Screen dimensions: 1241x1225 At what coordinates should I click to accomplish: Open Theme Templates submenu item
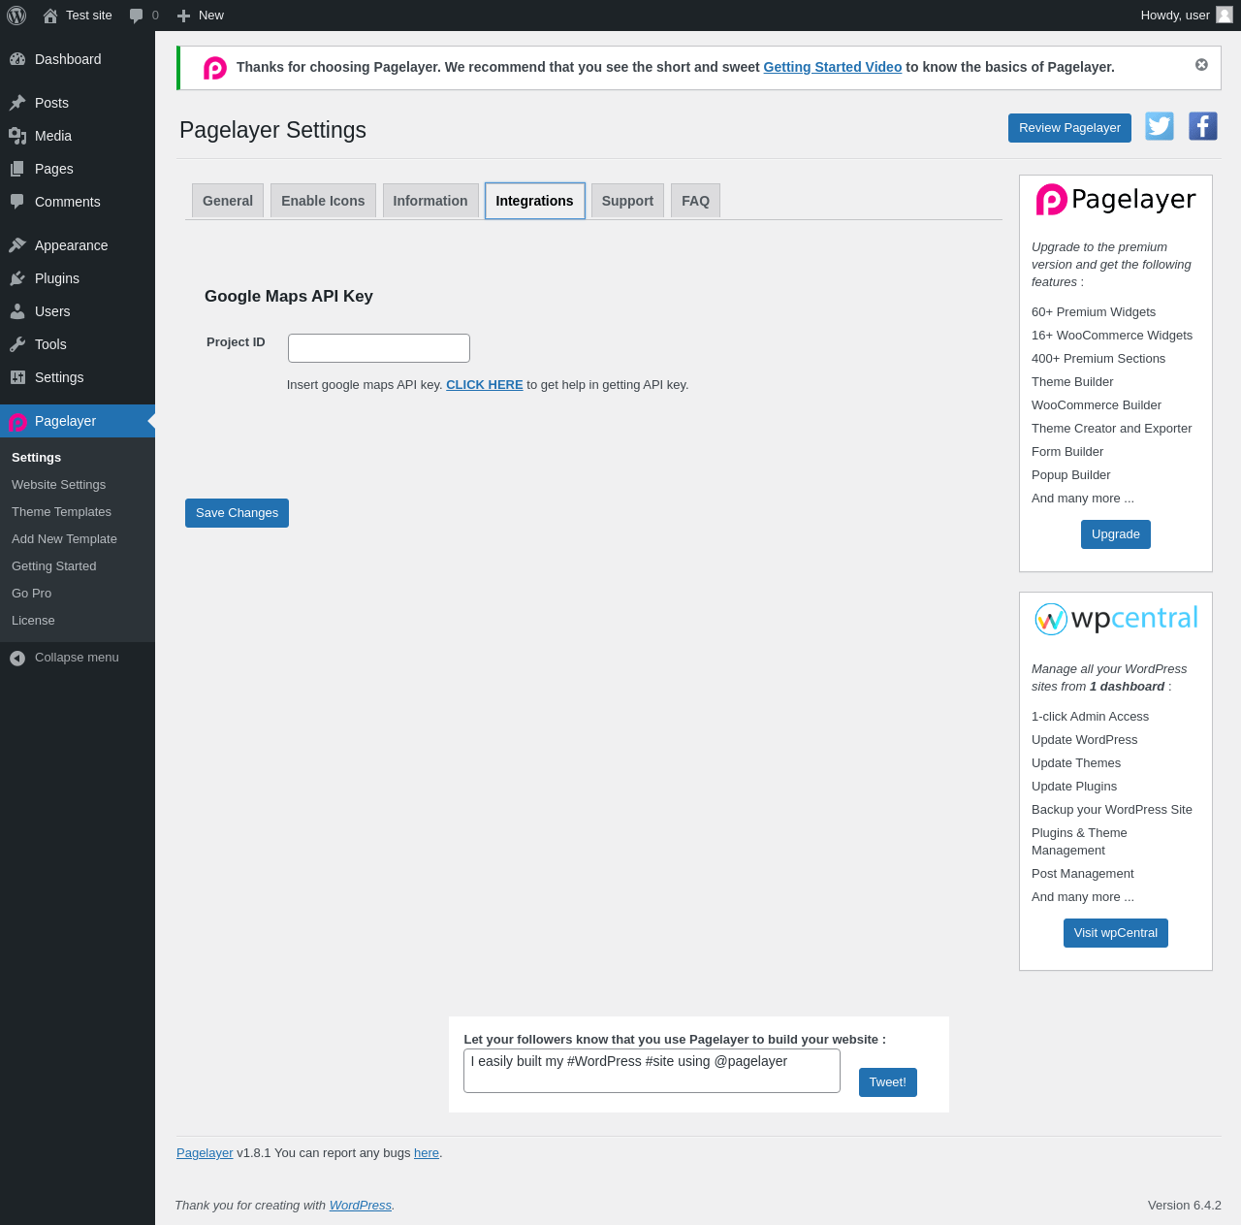click(78, 512)
